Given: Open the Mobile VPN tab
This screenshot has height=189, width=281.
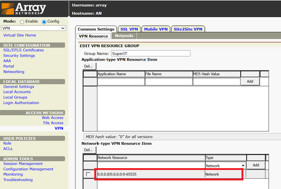Looking at the screenshot, I should (x=156, y=29).
